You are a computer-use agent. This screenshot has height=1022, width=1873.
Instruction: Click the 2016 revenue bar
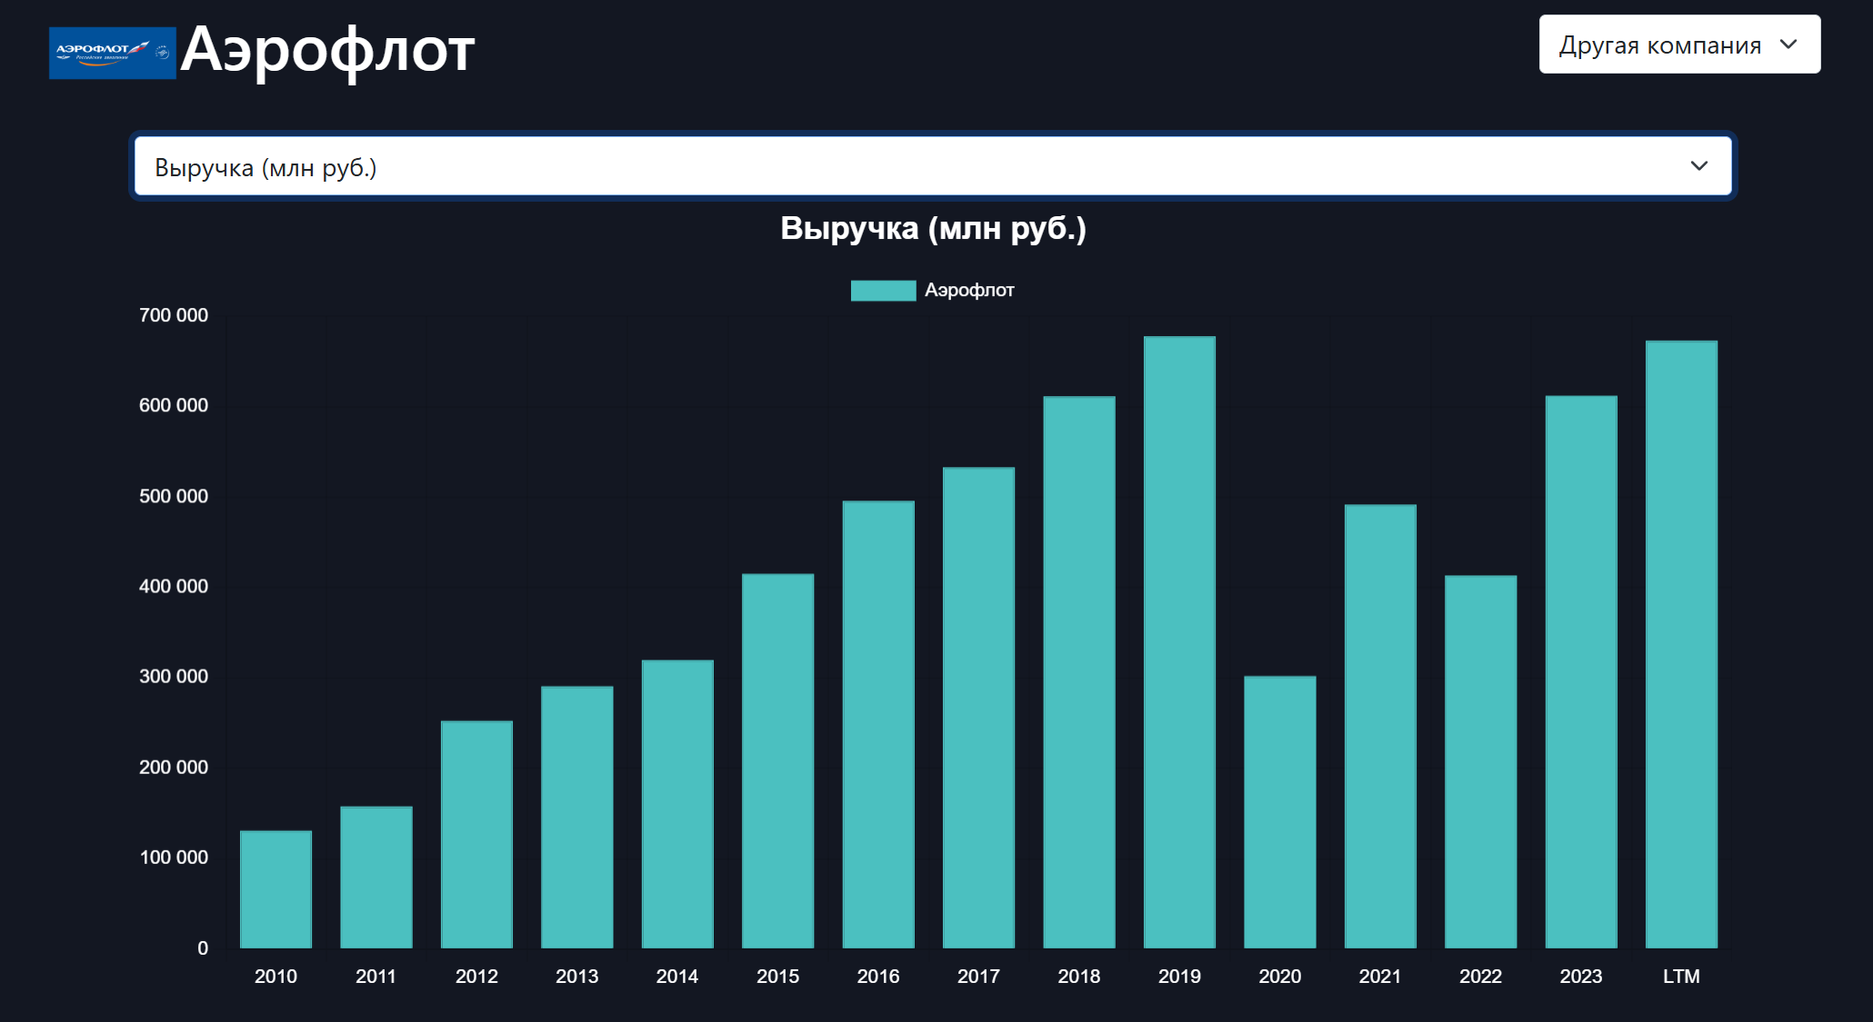tap(878, 725)
